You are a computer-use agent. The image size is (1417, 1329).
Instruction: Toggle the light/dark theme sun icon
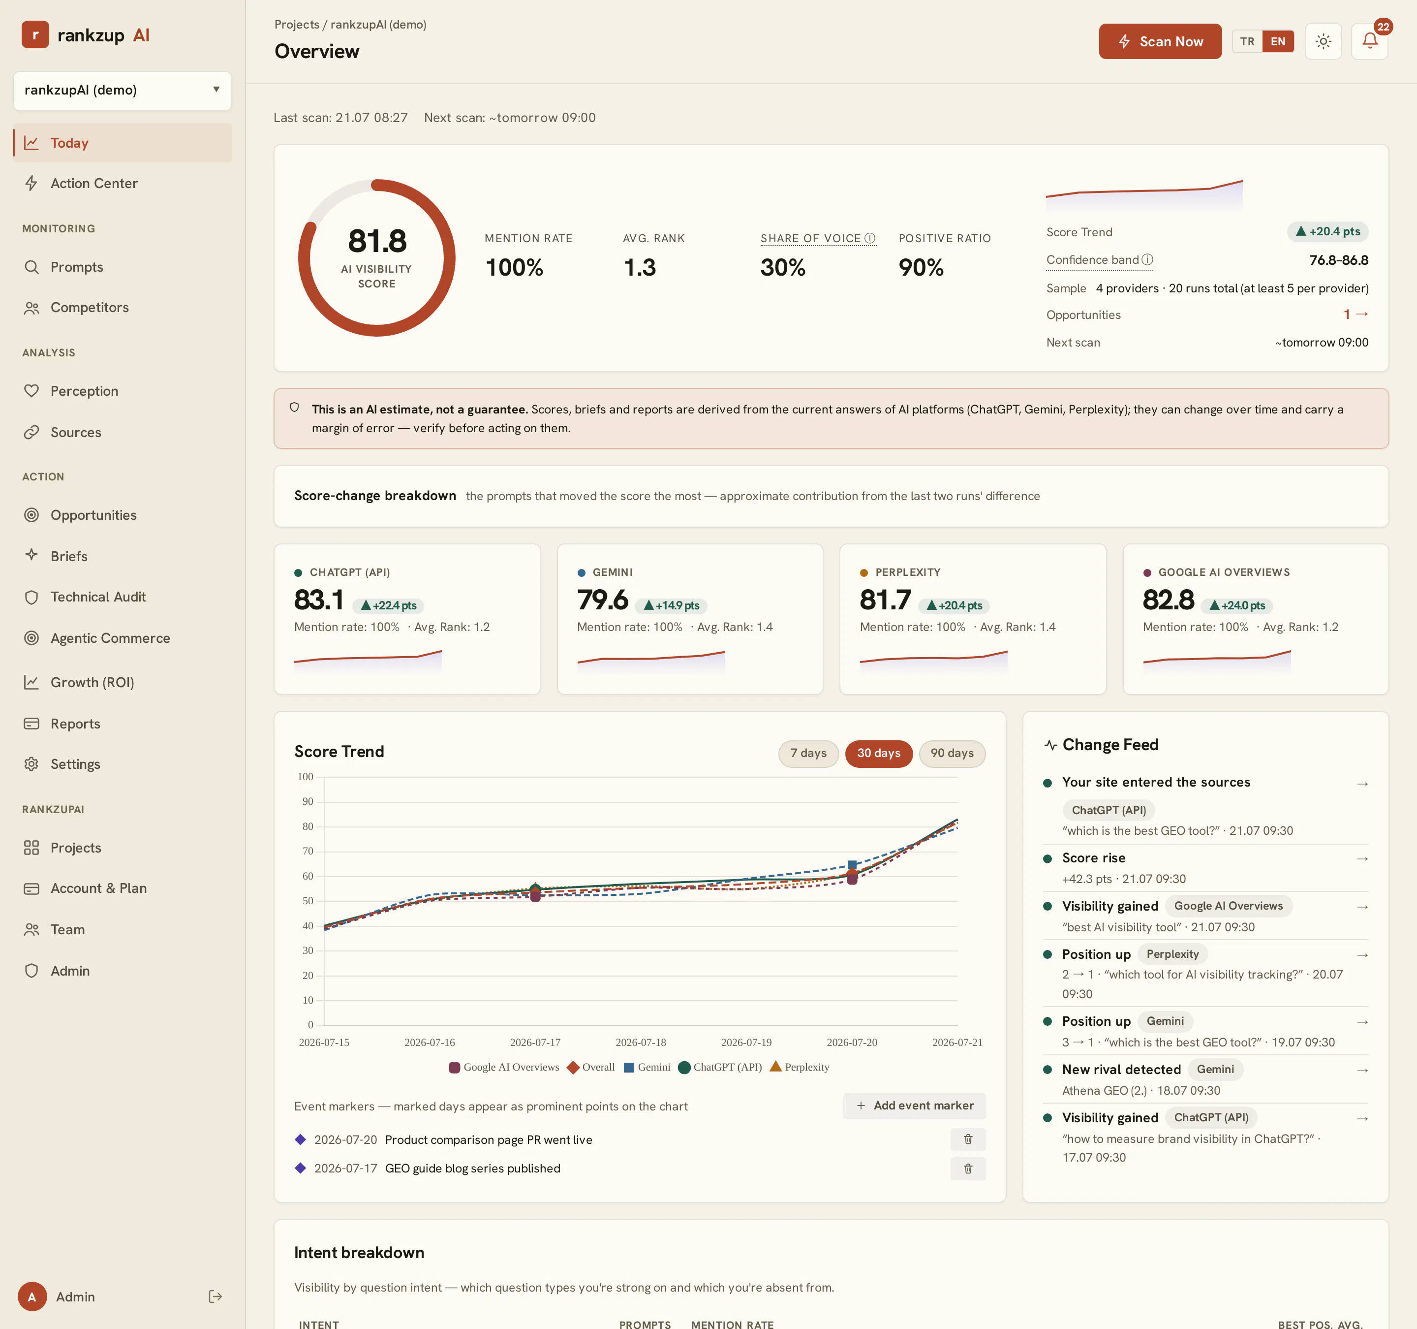coord(1323,41)
